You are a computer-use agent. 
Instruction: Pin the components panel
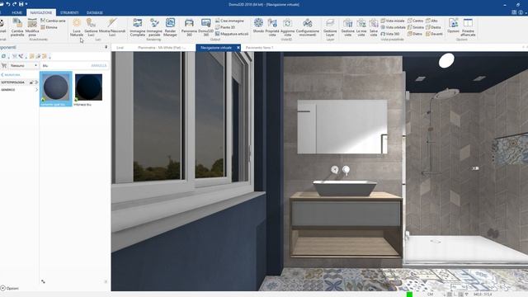click(x=106, y=47)
